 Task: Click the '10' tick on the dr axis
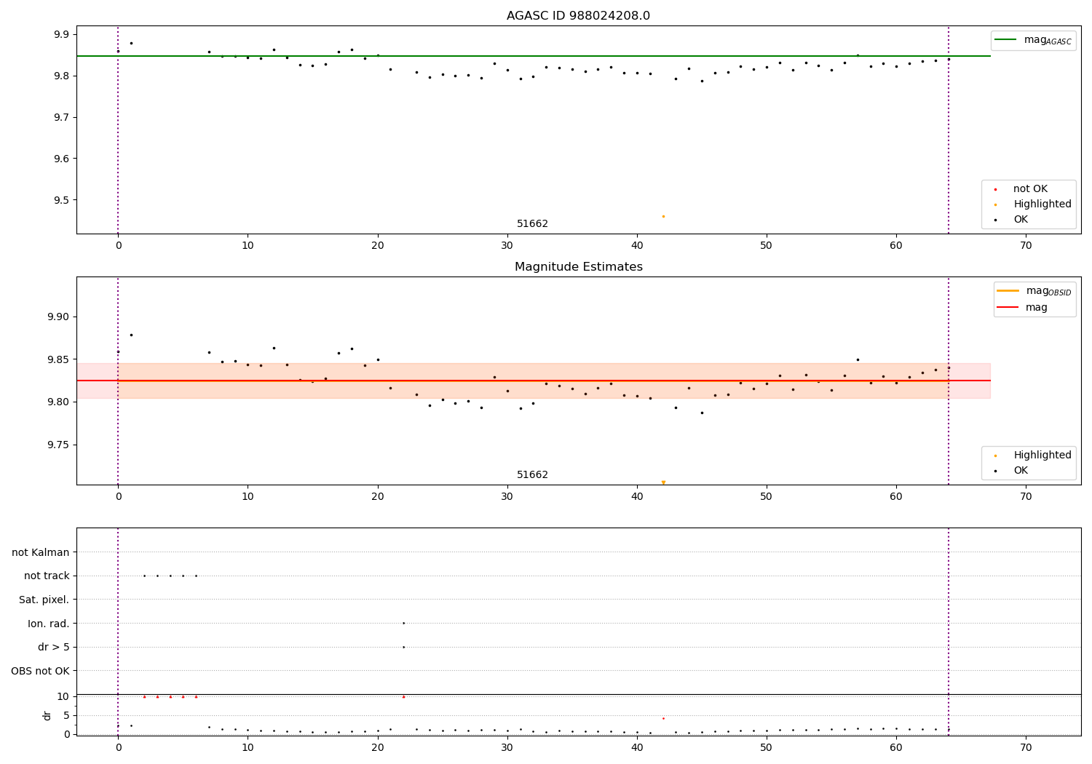click(x=63, y=697)
